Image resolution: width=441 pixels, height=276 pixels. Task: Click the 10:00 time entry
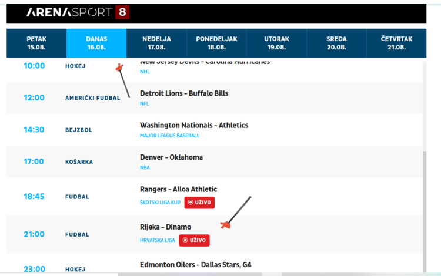point(34,66)
